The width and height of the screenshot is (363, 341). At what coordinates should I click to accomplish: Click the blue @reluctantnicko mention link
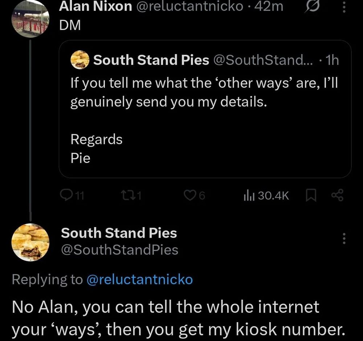point(140,279)
